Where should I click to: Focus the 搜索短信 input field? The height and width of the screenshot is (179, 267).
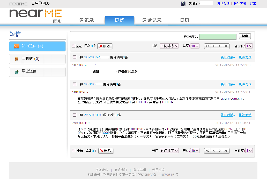[x=218, y=37]
